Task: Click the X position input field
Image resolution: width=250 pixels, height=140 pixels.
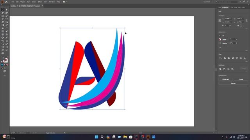Action: 228,19
